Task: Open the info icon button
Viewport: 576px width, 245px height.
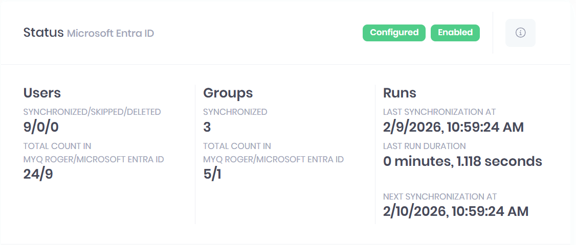Action: [520, 33]
